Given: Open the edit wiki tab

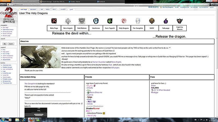Looking at the screenshot, I should pyautogui.click(x=42, y=9).
